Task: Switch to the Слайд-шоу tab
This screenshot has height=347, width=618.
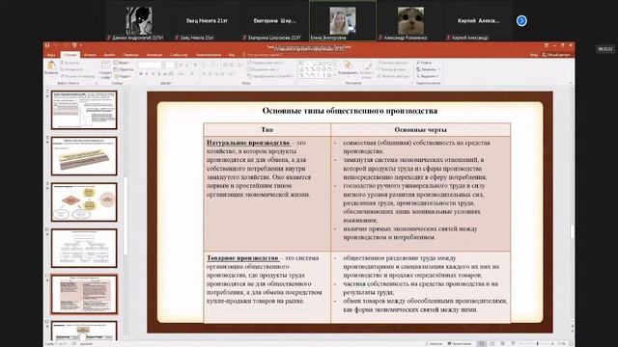Action: click(x=179, y=55)
